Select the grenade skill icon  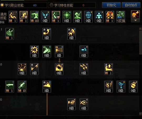coord(133,87)
